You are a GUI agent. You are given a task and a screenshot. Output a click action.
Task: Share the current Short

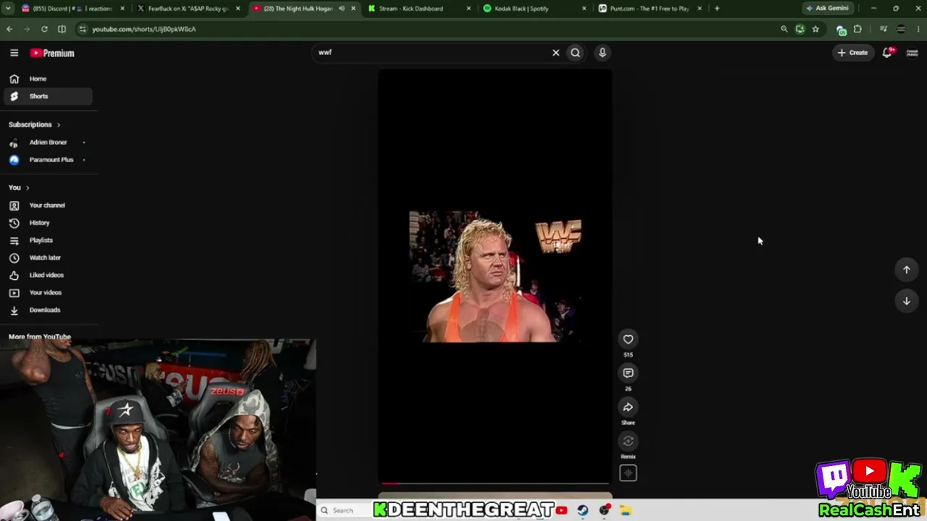click(x=628, y=407)
